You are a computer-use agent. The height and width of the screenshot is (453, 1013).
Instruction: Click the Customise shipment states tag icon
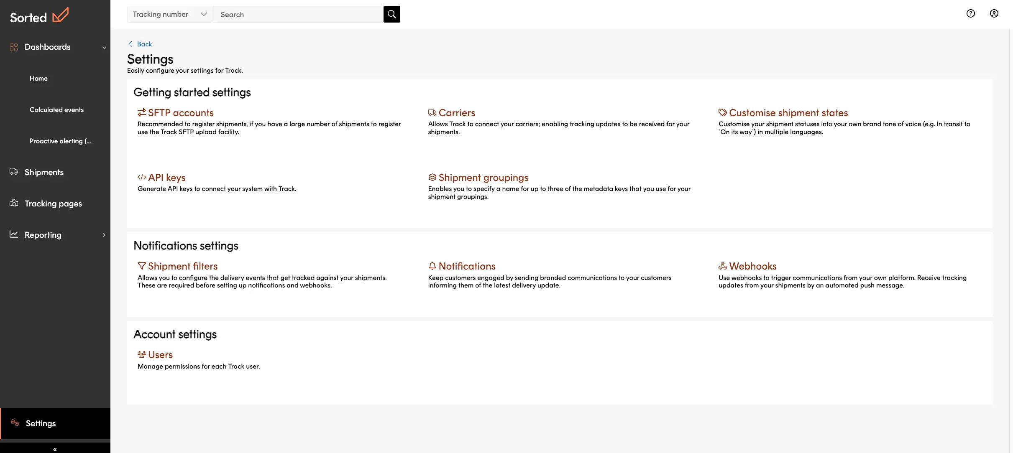pyautogui.click(x=722, y=113)
